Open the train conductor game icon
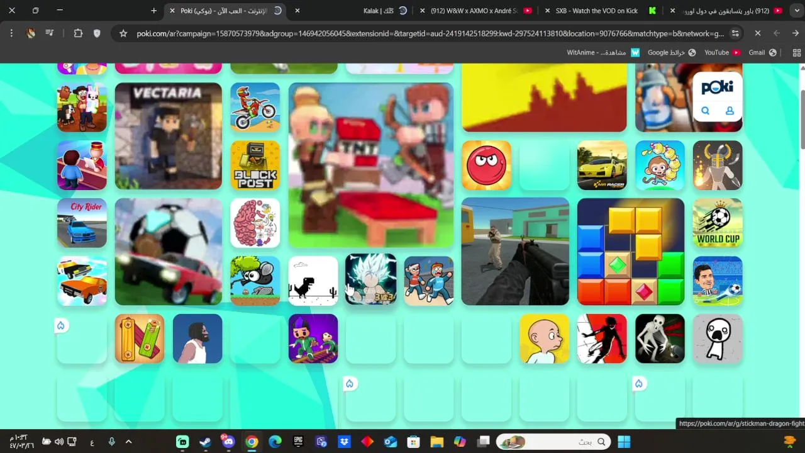Viewport: 805px width, 453px height. click(82, 165)
